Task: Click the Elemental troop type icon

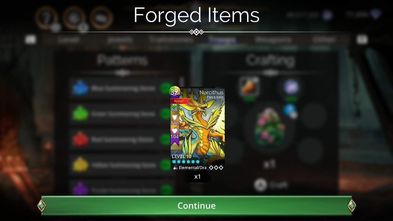Action: click(x=175, y=168)
